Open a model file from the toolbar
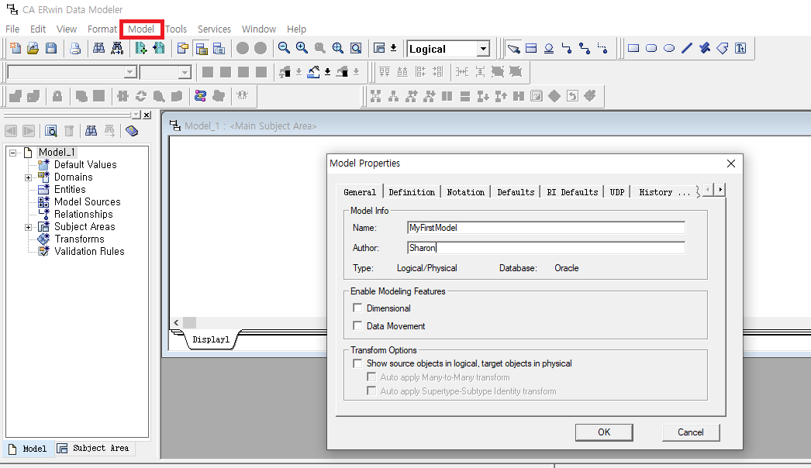 coord(33,49)
